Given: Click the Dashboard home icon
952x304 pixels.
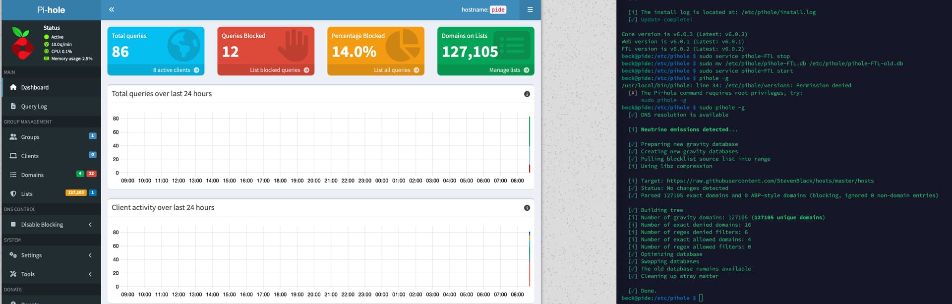Looking at the screenshot, I should pyautogui.click(x=13, y=87).
